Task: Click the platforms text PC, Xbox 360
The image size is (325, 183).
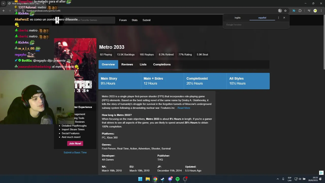Action: (110, 138)
